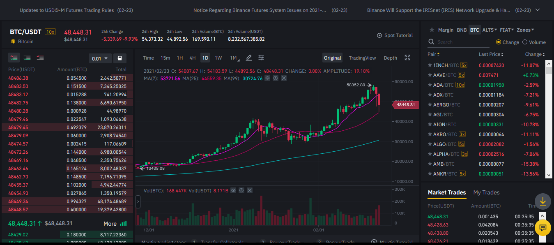
Task: Sort pairs by Change column
Action: coord(535,54)
